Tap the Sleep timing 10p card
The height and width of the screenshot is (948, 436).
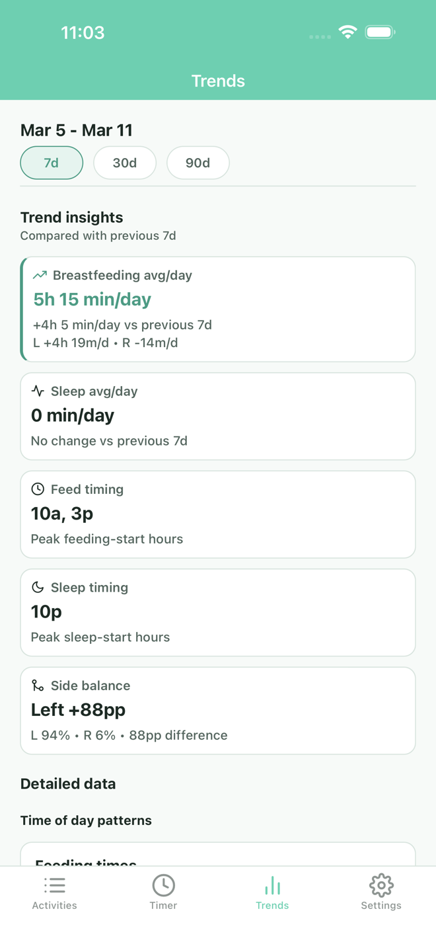[x=218, y=612]
